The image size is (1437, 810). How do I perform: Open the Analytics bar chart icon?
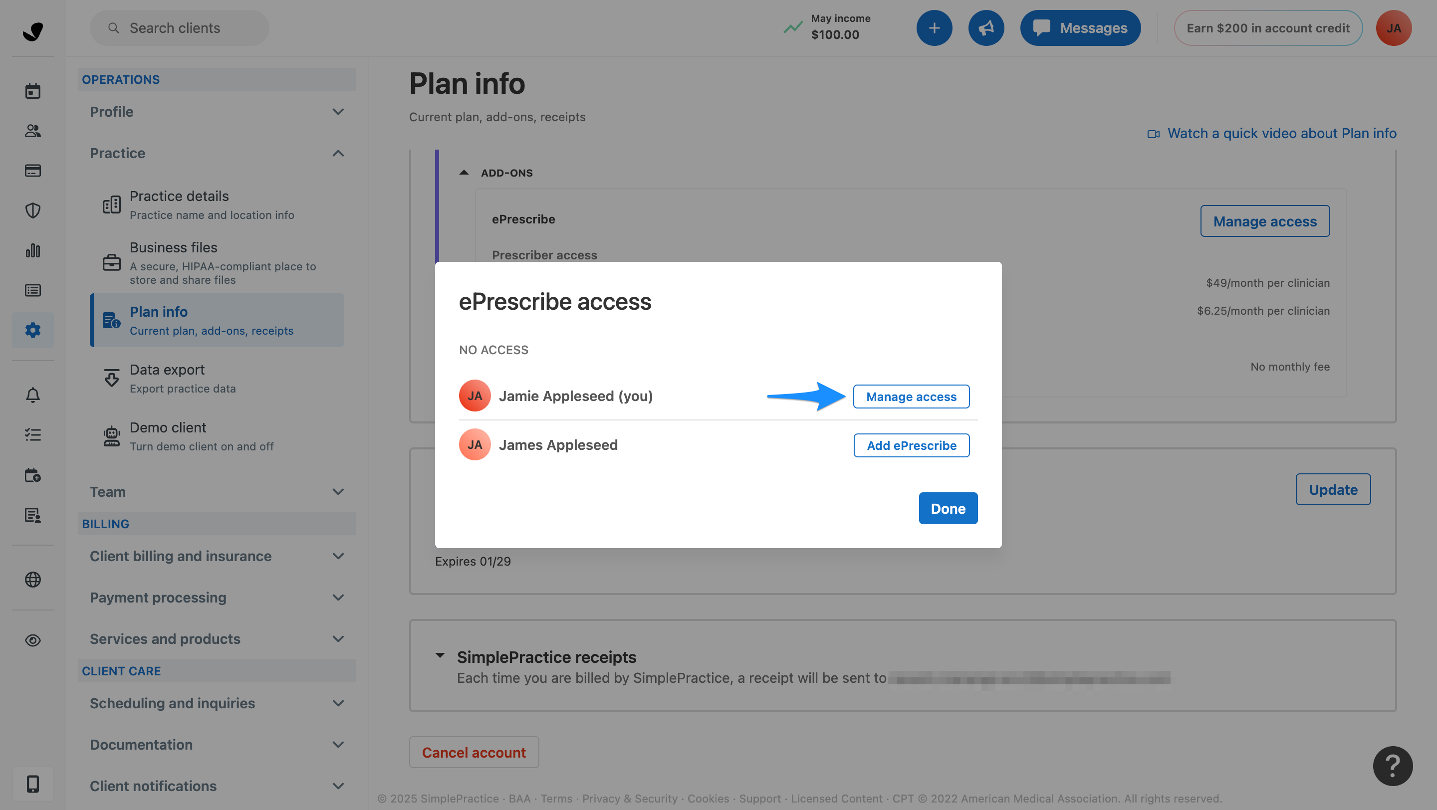click(x=33, y=250)
